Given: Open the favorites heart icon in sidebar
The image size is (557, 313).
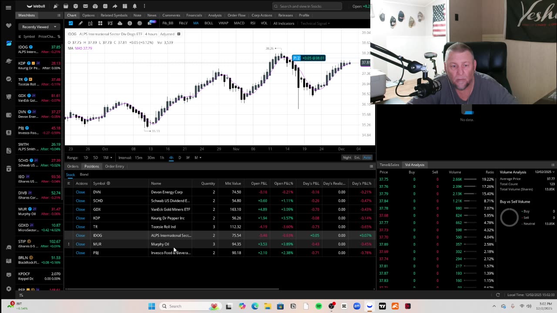Looking at the screenshot, I should pos(9,25).
